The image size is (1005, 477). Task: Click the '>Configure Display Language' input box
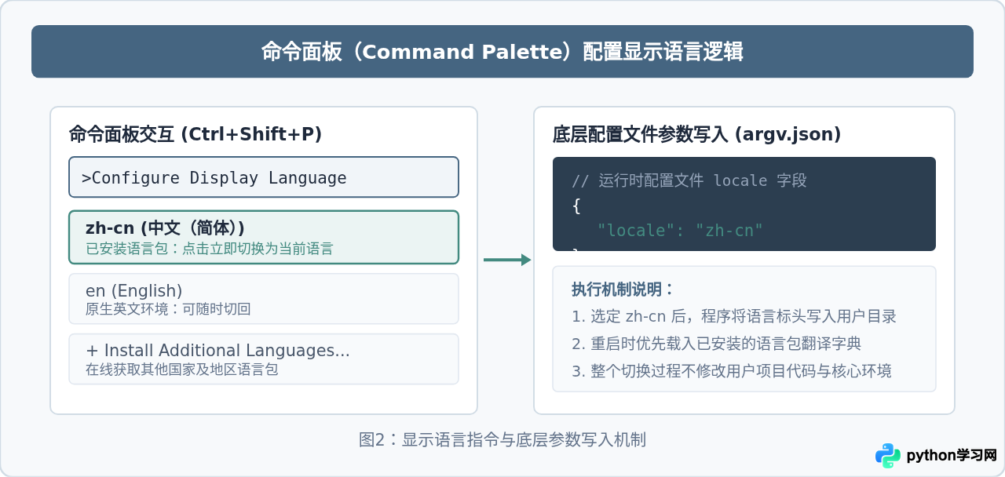tap(264, 177)
